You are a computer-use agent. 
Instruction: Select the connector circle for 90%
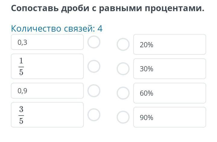point(123,117)
